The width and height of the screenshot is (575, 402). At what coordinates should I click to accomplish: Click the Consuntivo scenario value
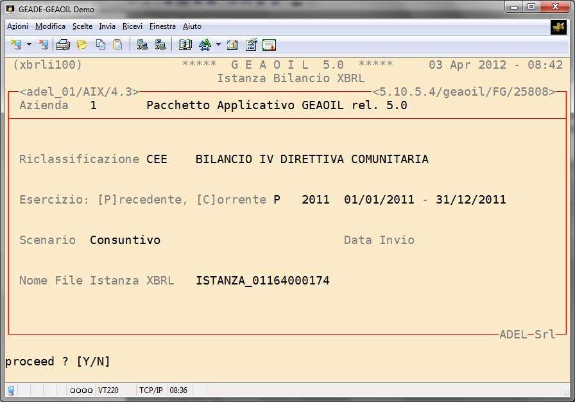point(125,240)
